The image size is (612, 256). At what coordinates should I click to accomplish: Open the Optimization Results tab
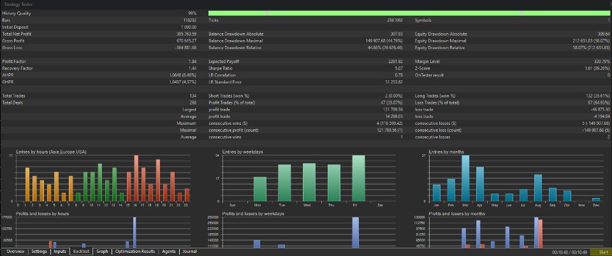pyautogui.click(x=135, y=252)
